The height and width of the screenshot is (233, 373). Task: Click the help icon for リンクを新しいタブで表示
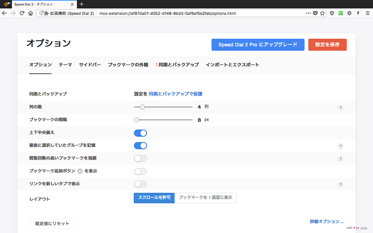(340, 185)
